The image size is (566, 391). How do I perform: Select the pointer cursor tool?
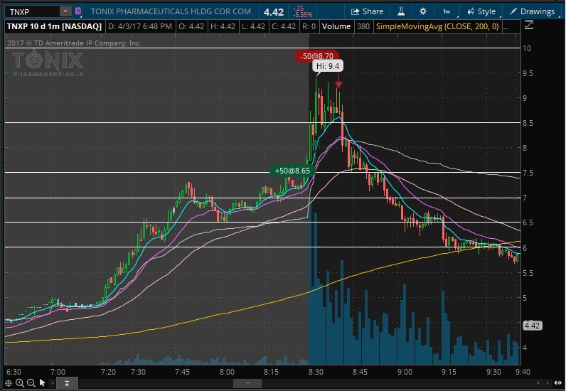coord(42,383)
